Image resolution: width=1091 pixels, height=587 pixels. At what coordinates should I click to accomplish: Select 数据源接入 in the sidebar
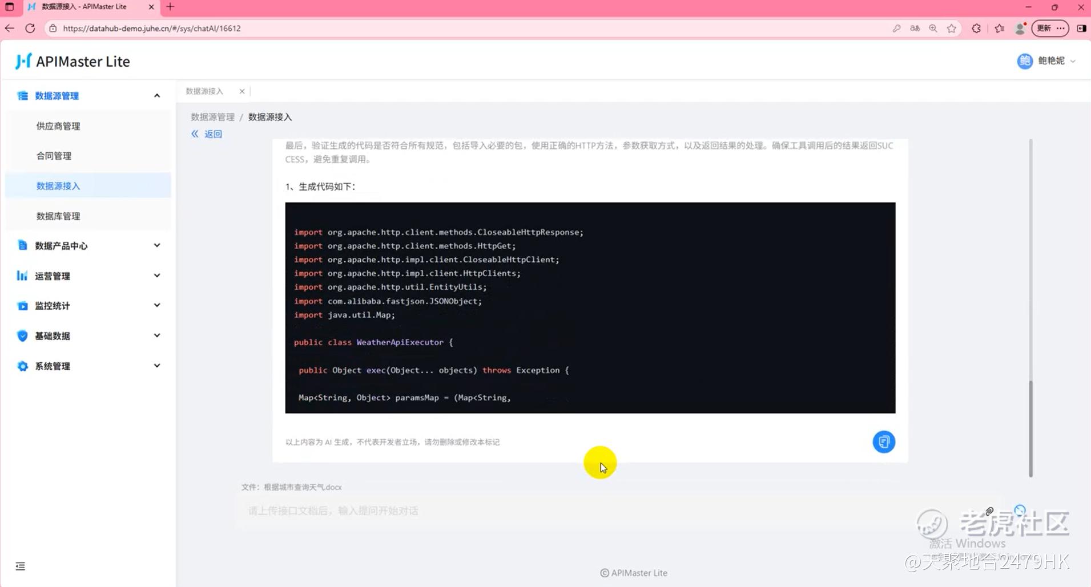point(88,185)
